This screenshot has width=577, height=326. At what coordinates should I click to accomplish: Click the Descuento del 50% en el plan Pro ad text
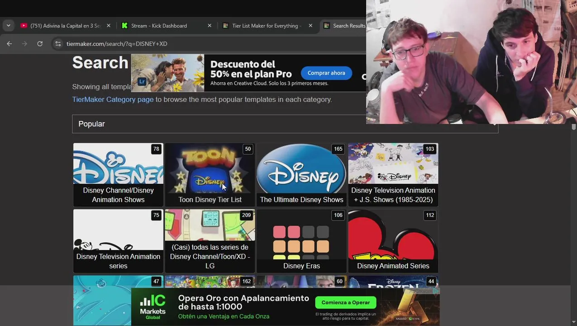pos(251,68)
